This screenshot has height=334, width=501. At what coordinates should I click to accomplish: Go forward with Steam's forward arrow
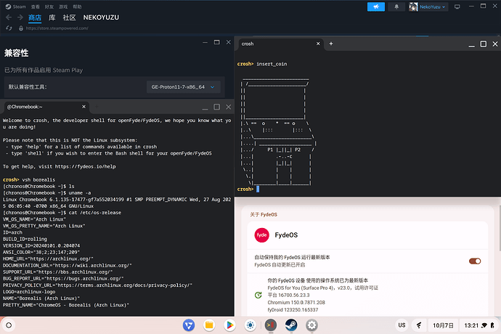coord(20,17)
